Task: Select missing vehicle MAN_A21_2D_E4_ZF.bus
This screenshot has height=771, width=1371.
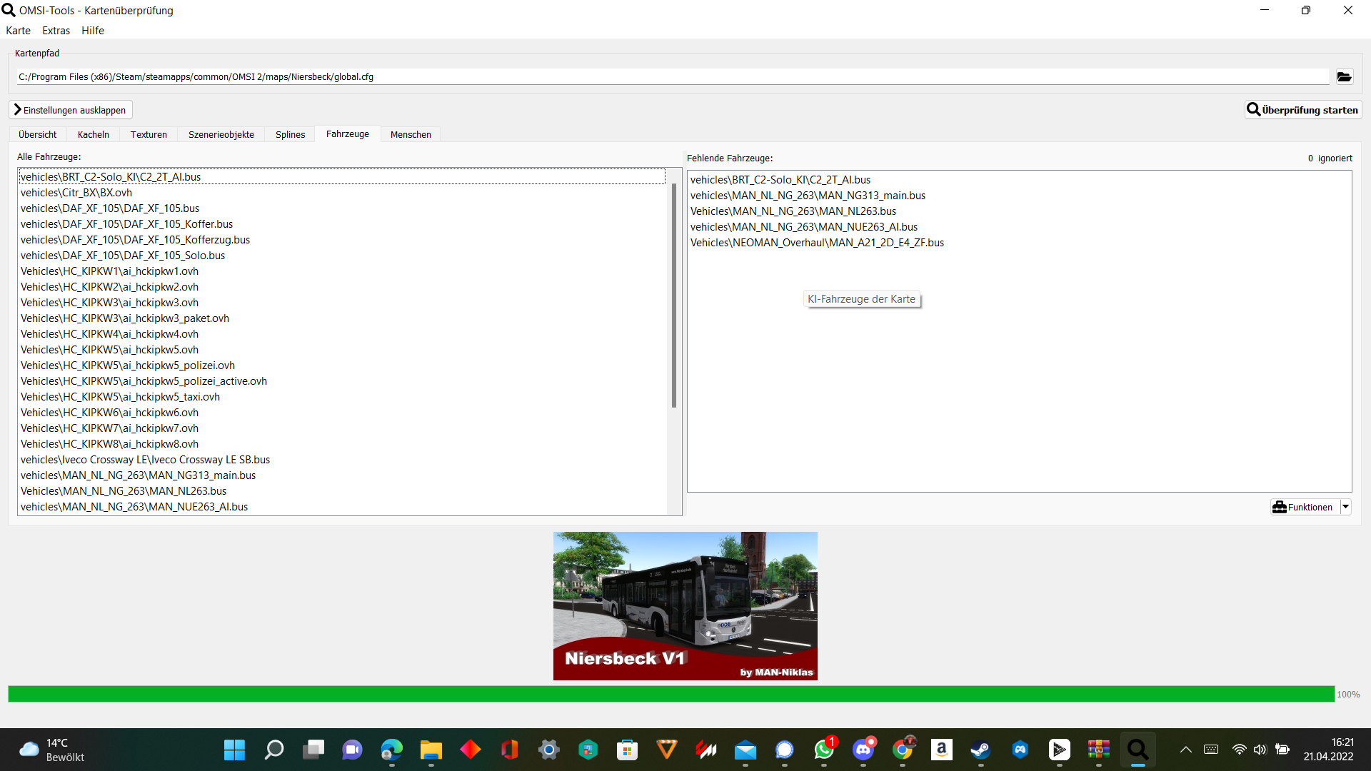Action: [817, 243]
